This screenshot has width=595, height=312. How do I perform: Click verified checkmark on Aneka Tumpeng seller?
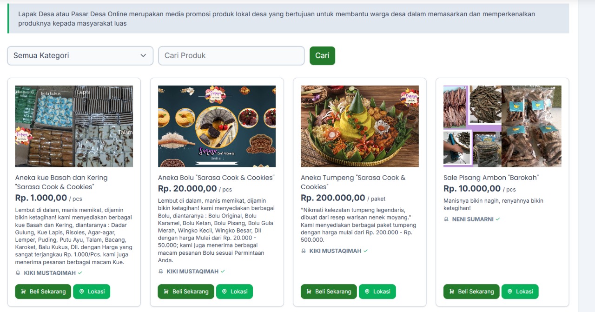365,251
